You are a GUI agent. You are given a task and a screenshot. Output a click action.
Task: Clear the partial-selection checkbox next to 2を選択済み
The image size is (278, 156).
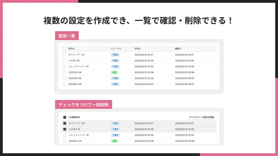pyautogui.click(x=65, y=117)
